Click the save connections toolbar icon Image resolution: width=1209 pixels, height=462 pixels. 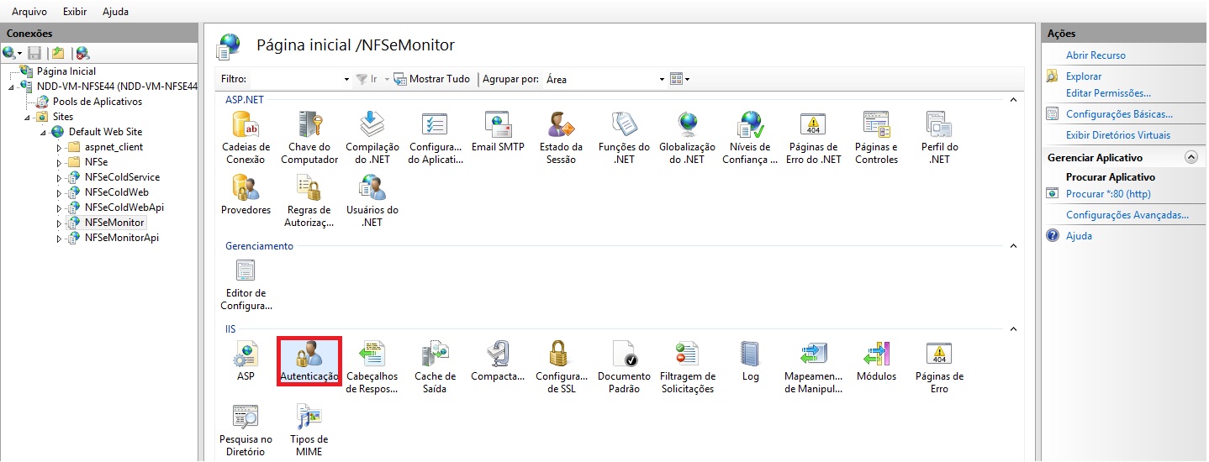(x=34, y=53)
